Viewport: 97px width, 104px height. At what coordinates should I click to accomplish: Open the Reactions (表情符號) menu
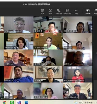pyautogui.click(x=59, y=11)
